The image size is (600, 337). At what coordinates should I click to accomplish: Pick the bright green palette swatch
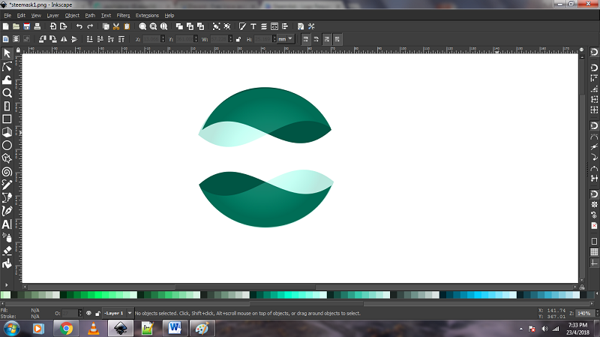(98, 295)
